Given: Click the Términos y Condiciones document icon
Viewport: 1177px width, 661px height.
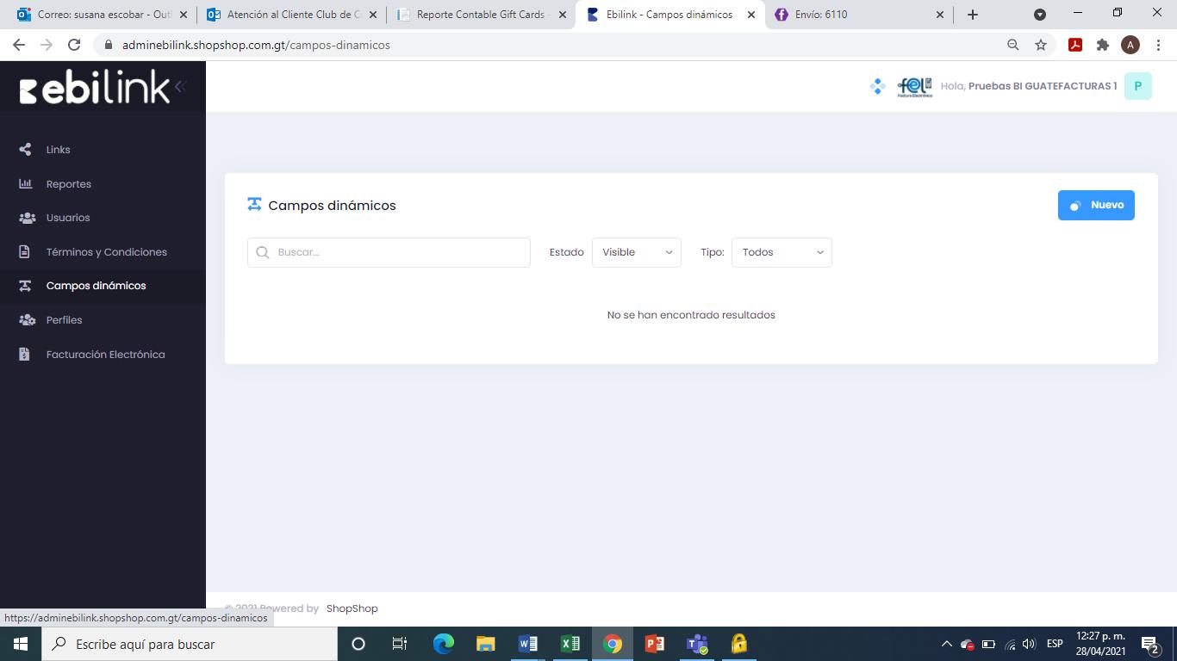Looking at the screenshot, I should (x=25, y=252).
